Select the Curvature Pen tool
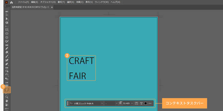Screen dimensions: 223x111 7,60
